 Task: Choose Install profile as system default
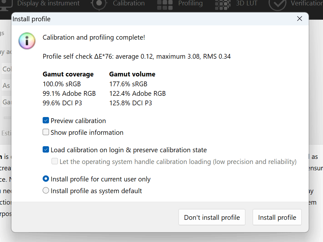(46, 191)
